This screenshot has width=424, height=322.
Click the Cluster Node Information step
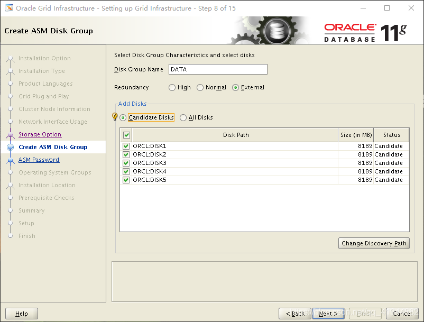pos(54,109)
